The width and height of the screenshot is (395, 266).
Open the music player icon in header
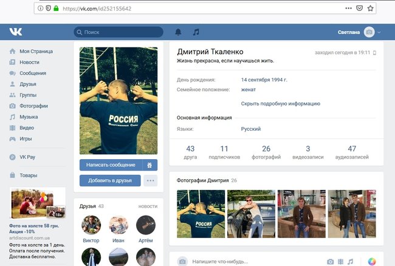196,32
